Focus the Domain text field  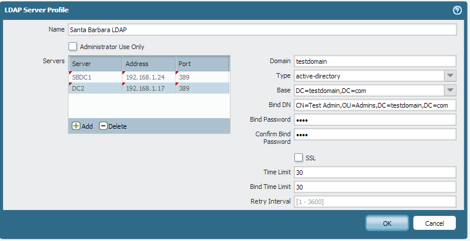(375, 61)
